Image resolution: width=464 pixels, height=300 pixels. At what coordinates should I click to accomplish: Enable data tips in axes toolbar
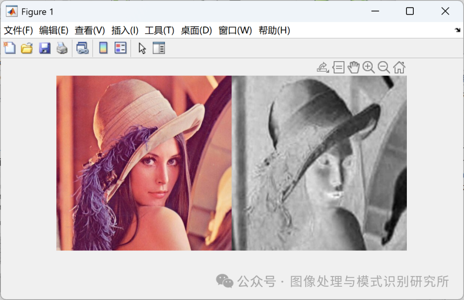point(338,67)
